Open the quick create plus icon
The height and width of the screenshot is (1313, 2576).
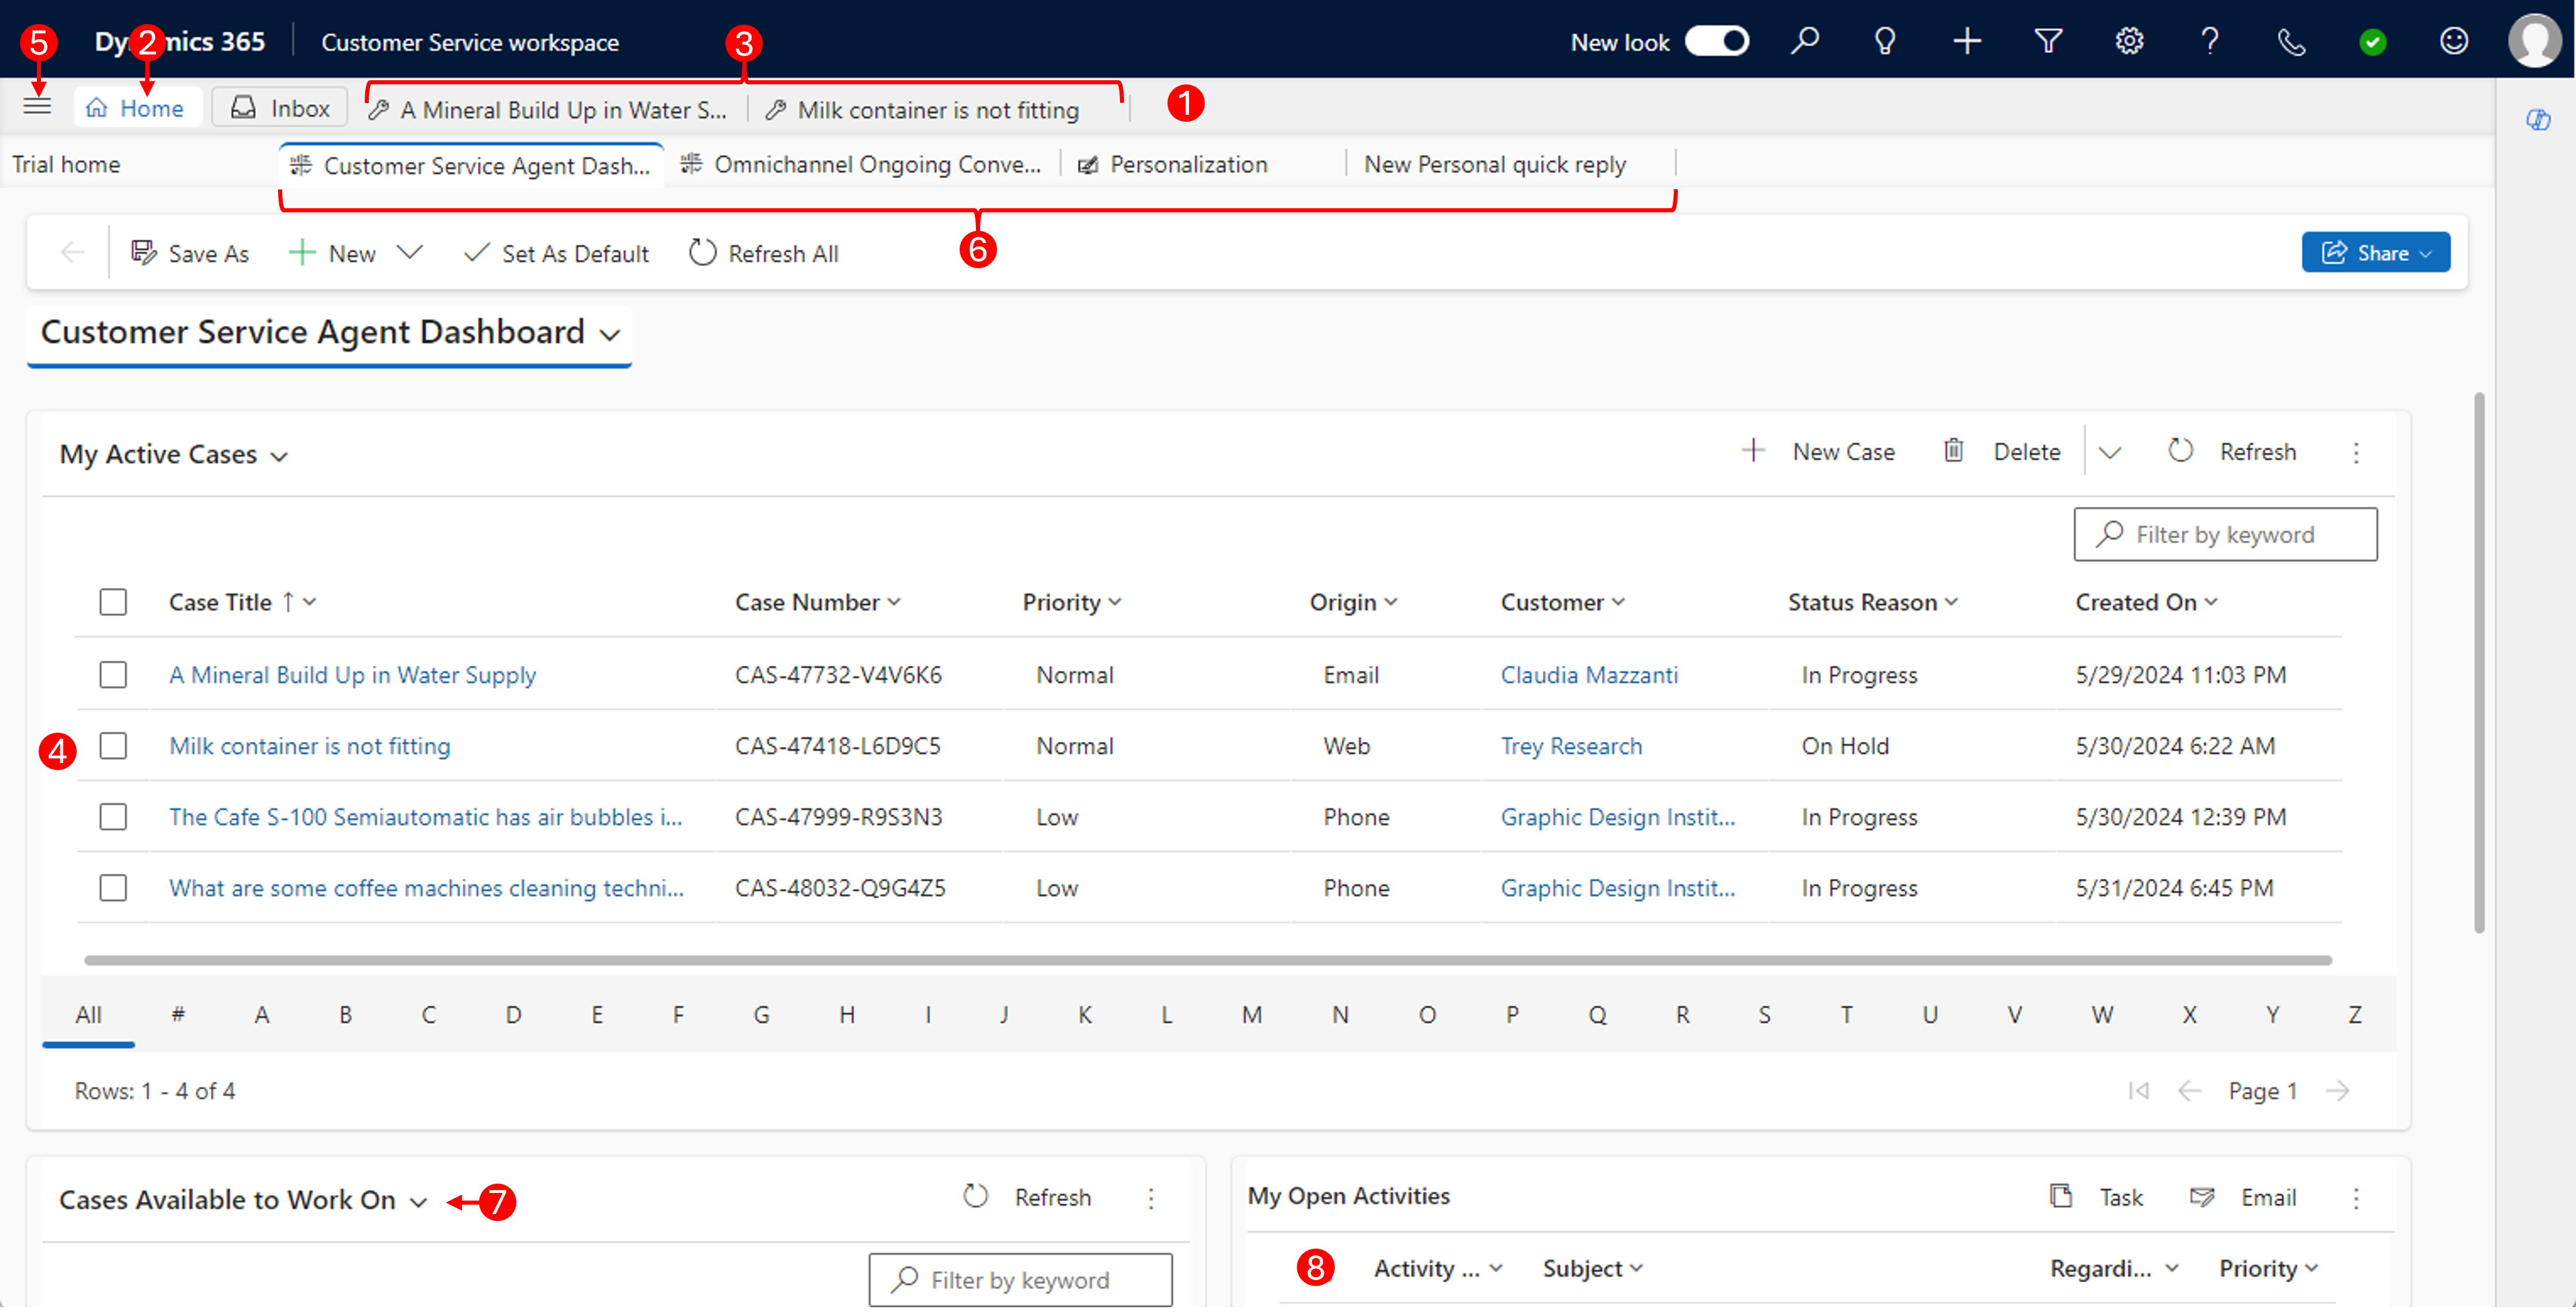pos(1966,41)
